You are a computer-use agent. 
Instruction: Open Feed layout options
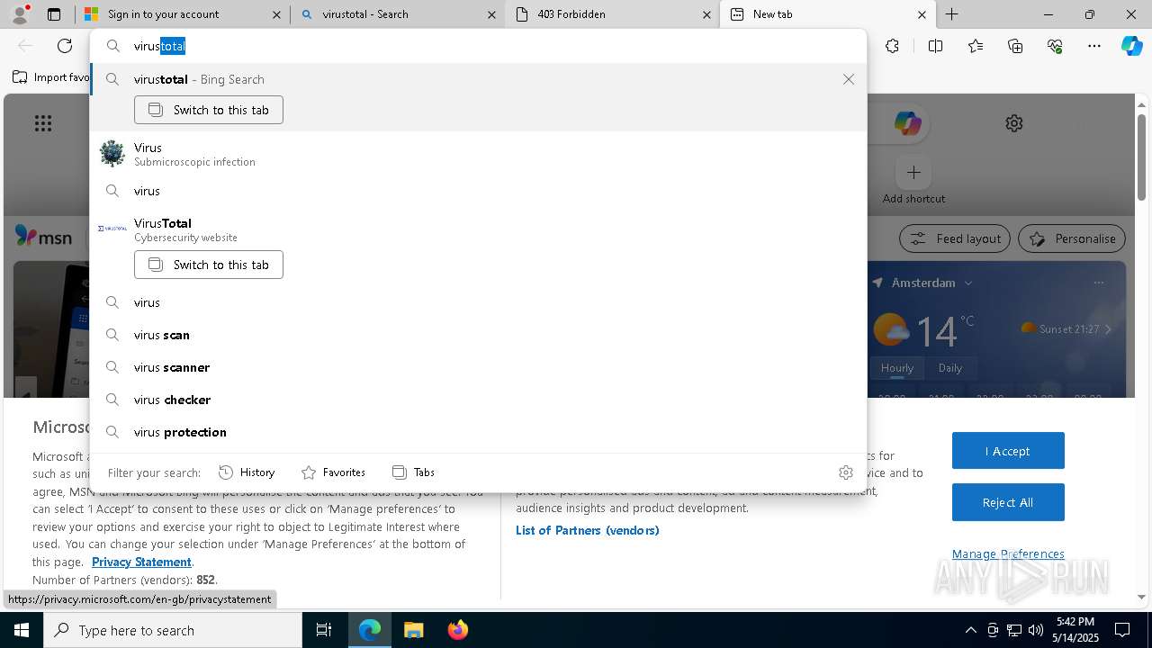[x=955, y=238]
